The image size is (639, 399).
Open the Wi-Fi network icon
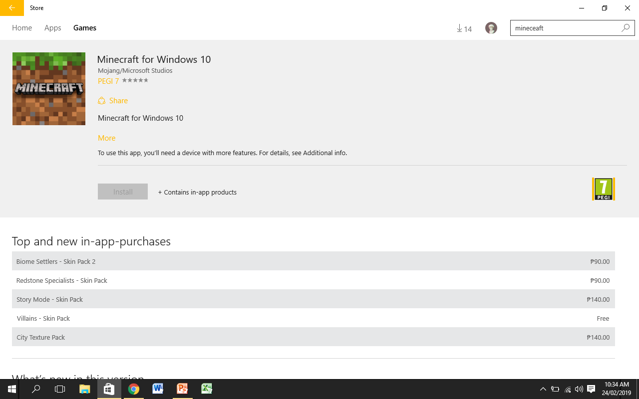pos(568,389)
